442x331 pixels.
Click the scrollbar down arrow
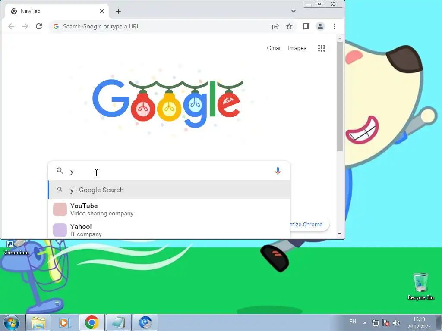tap(340, 234)
